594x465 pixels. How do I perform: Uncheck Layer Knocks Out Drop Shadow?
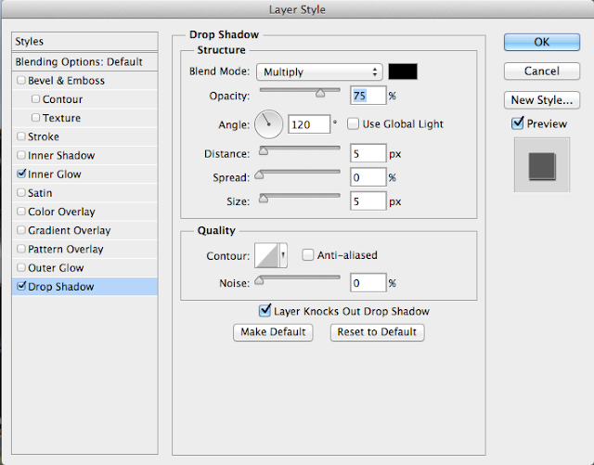pyautogui.click(x=265, y=311)
